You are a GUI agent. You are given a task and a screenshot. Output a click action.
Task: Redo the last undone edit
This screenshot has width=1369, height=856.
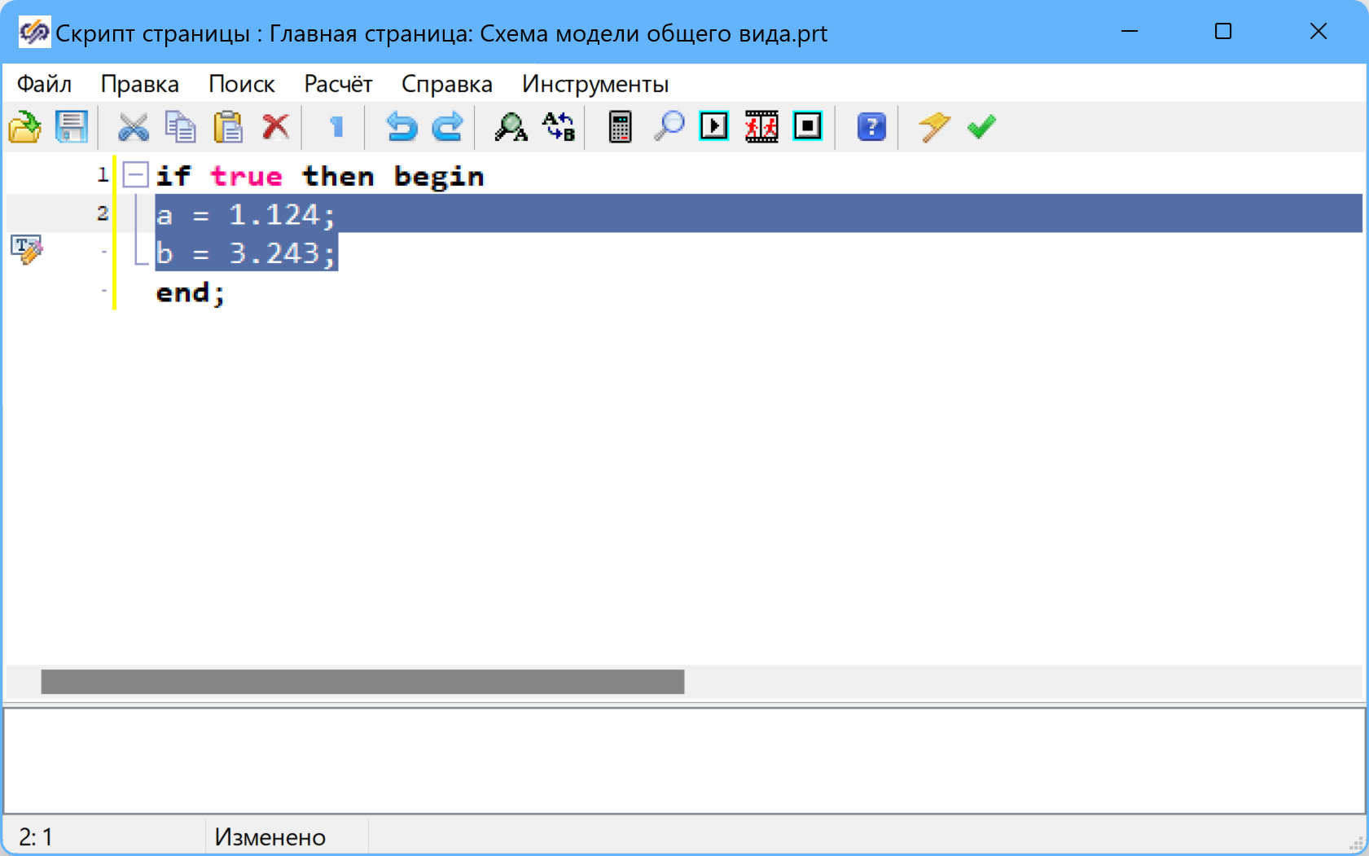point(447,127)
